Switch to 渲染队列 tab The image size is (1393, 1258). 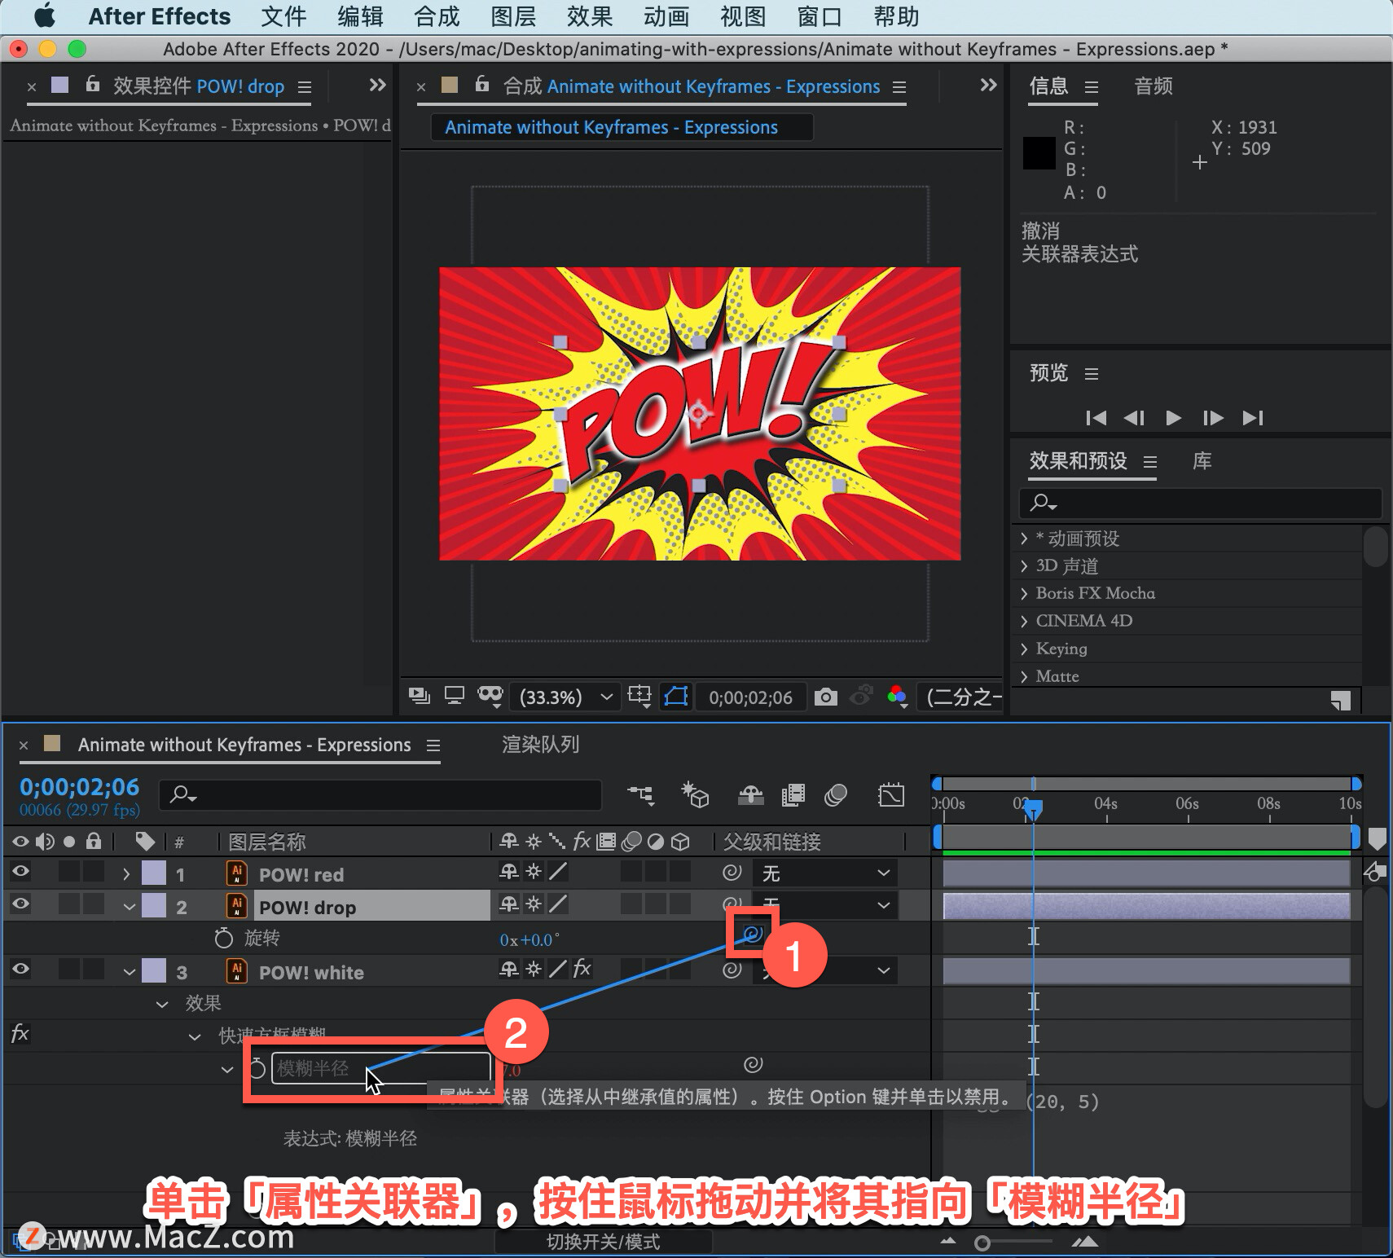[540, 745]
